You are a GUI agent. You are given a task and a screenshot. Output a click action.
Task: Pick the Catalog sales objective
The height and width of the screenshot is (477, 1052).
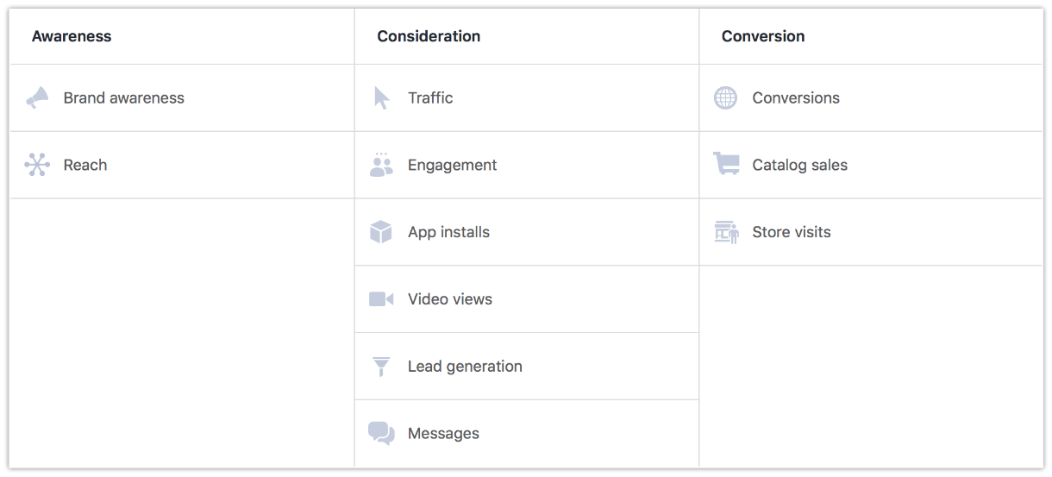click(x=799, y=165)
